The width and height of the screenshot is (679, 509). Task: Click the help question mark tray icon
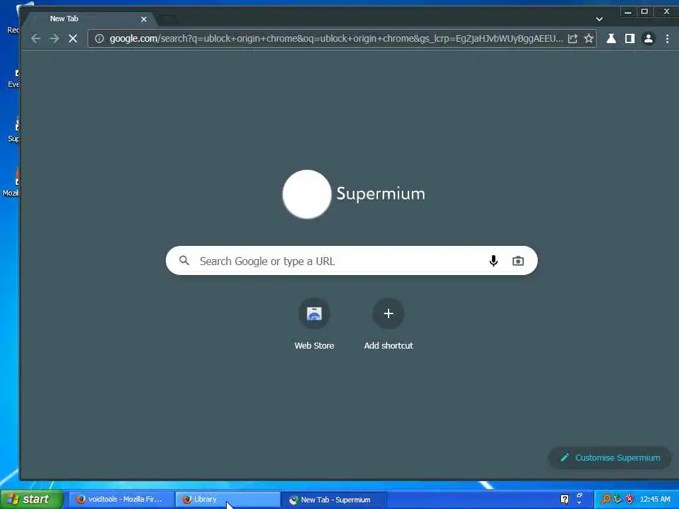[x=564, y=499]
